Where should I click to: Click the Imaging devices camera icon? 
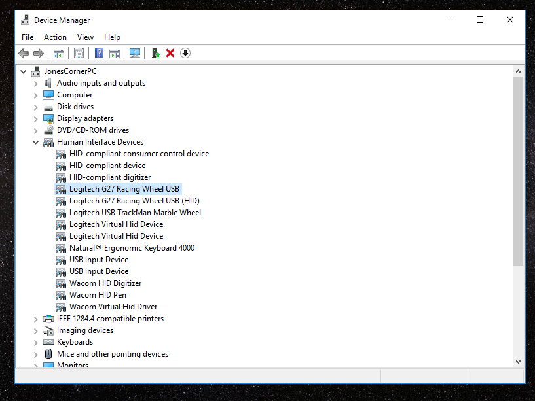(x=48, y=331)
